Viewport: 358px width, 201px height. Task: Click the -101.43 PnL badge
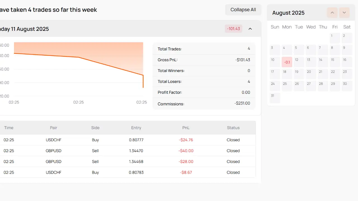(x=234, y=29)
